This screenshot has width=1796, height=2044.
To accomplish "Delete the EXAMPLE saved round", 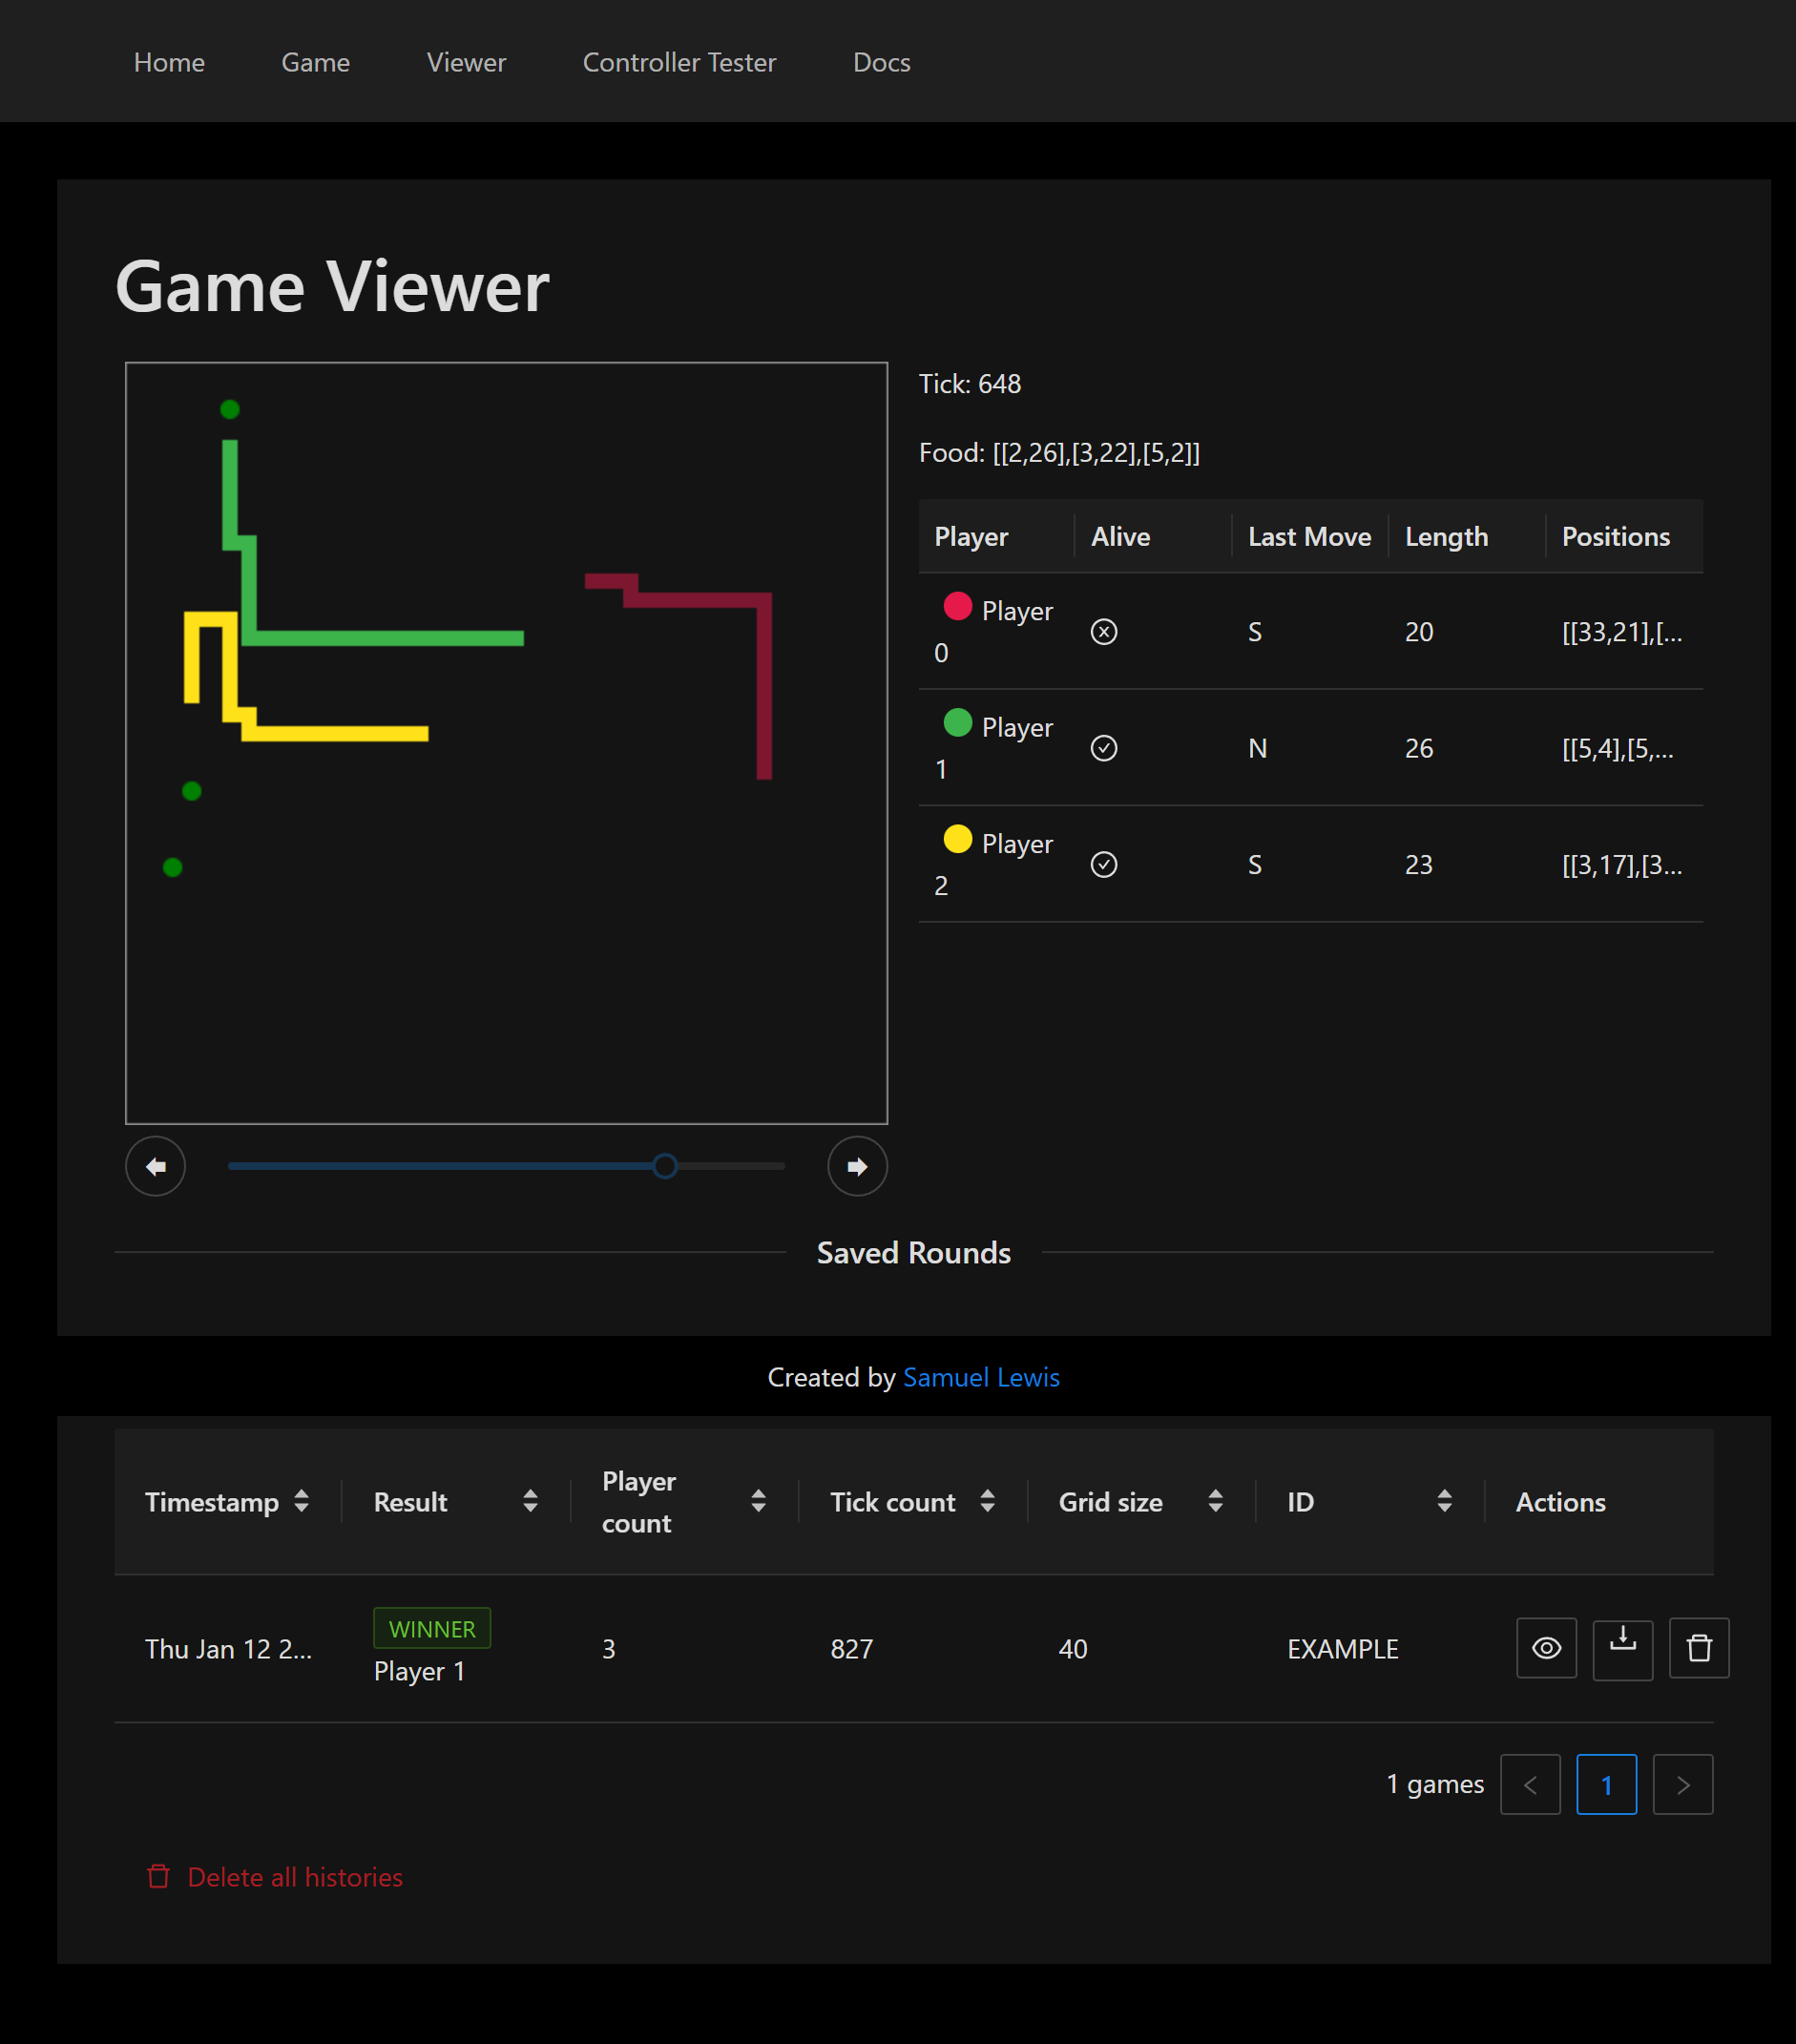I will pyautogui.click(x=1698, y=1648).
